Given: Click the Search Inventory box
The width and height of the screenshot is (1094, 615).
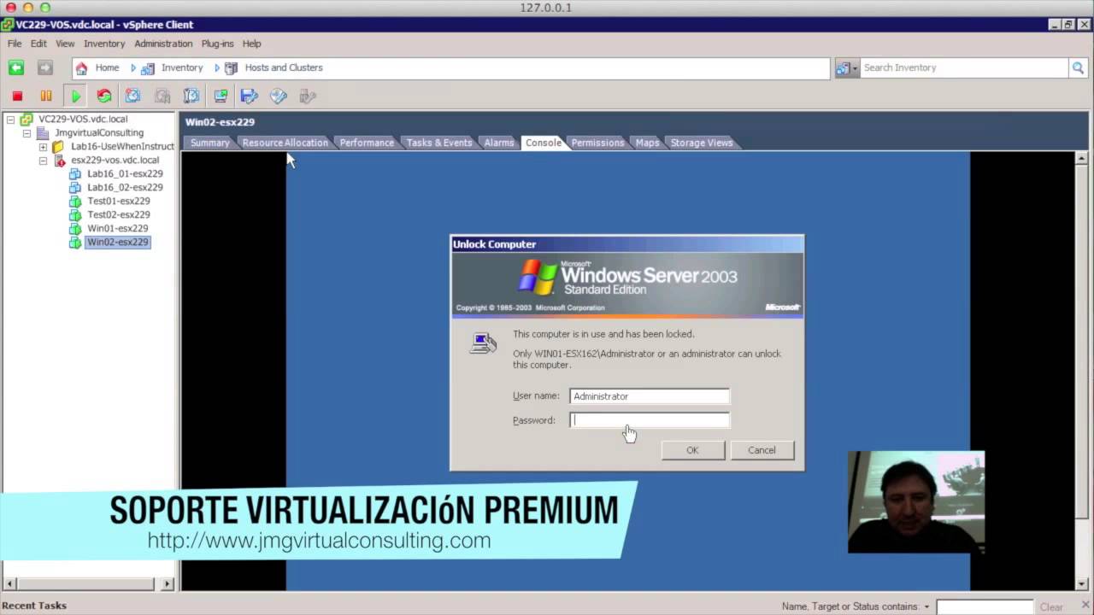Looking at the screenshot, I should click(965, 67).
